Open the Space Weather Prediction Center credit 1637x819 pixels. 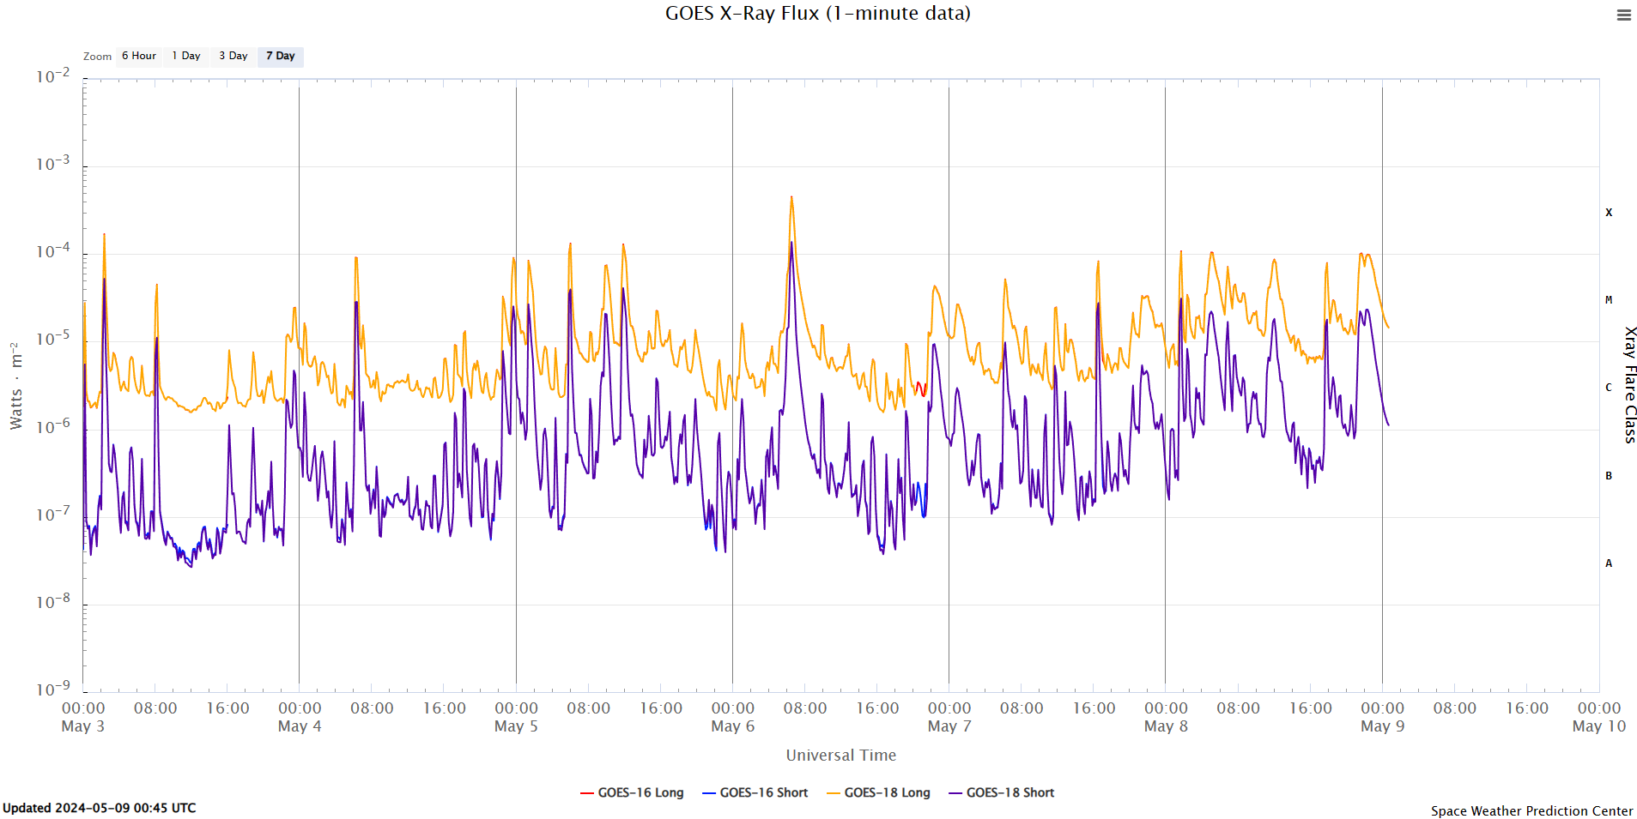(x=1531, y=811)
